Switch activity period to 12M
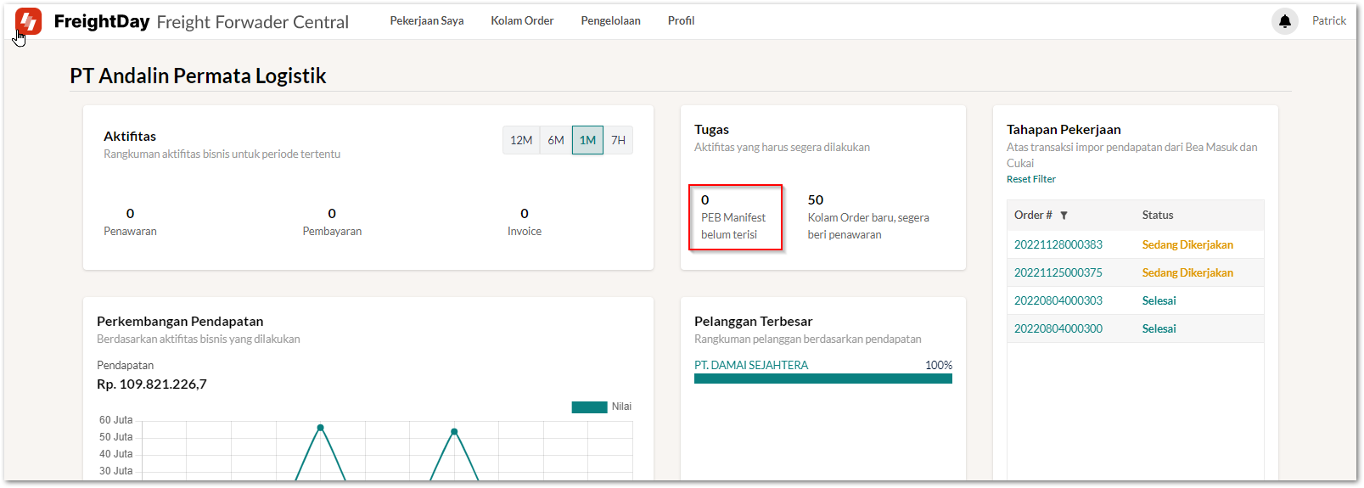 point(521,140)
